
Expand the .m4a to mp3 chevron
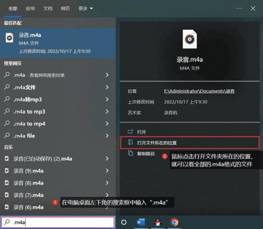tap(107, 112)
